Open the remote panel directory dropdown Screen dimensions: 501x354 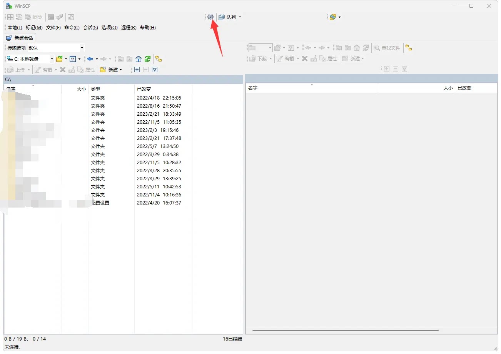[261, 48]
